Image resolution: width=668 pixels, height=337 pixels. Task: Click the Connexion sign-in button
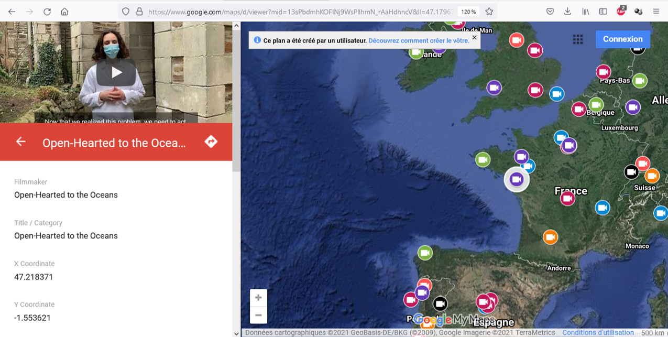pos(622,39)
